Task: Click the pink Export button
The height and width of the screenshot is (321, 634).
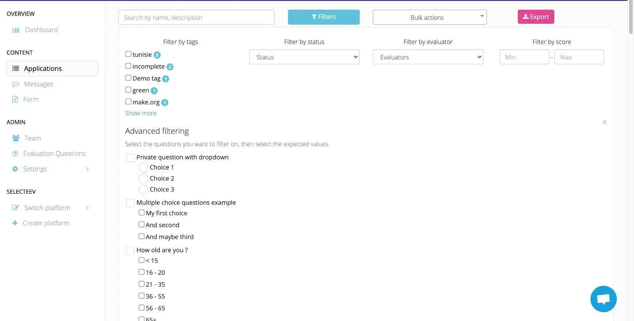Action: click(x=536, y=17)
